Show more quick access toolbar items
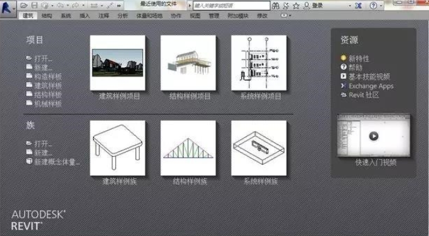429x236 pixels. (x=119, y=6)
